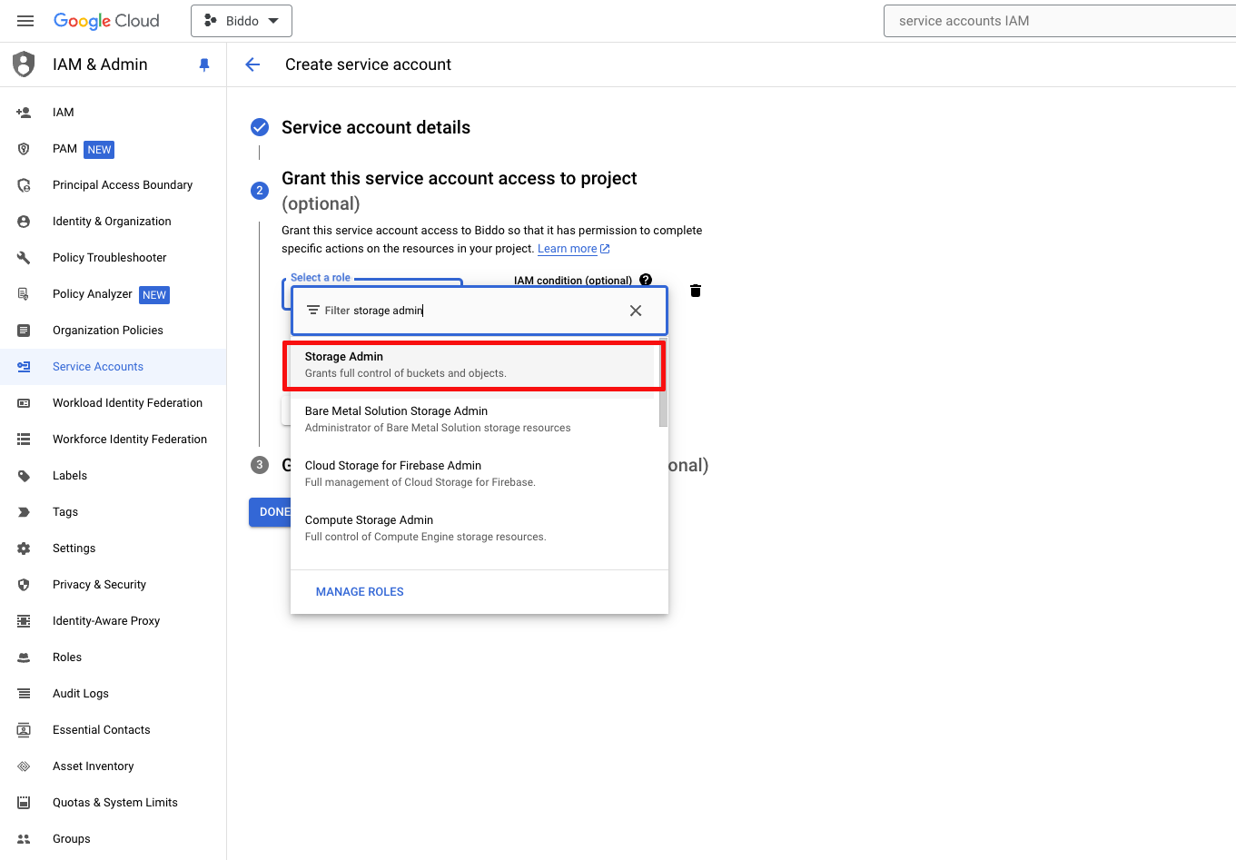The height and width of the screenshot is (860, 1236).
Task: Open the Biddo project selector dropdown
Action: (242, 21)
